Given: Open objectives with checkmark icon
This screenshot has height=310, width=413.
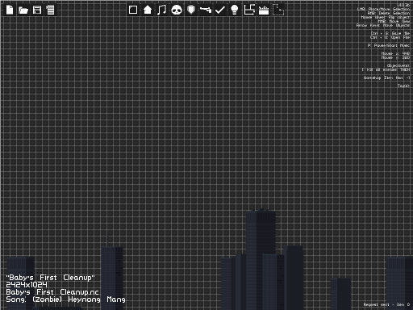Looking at the screenshot, I should [220, 10].
